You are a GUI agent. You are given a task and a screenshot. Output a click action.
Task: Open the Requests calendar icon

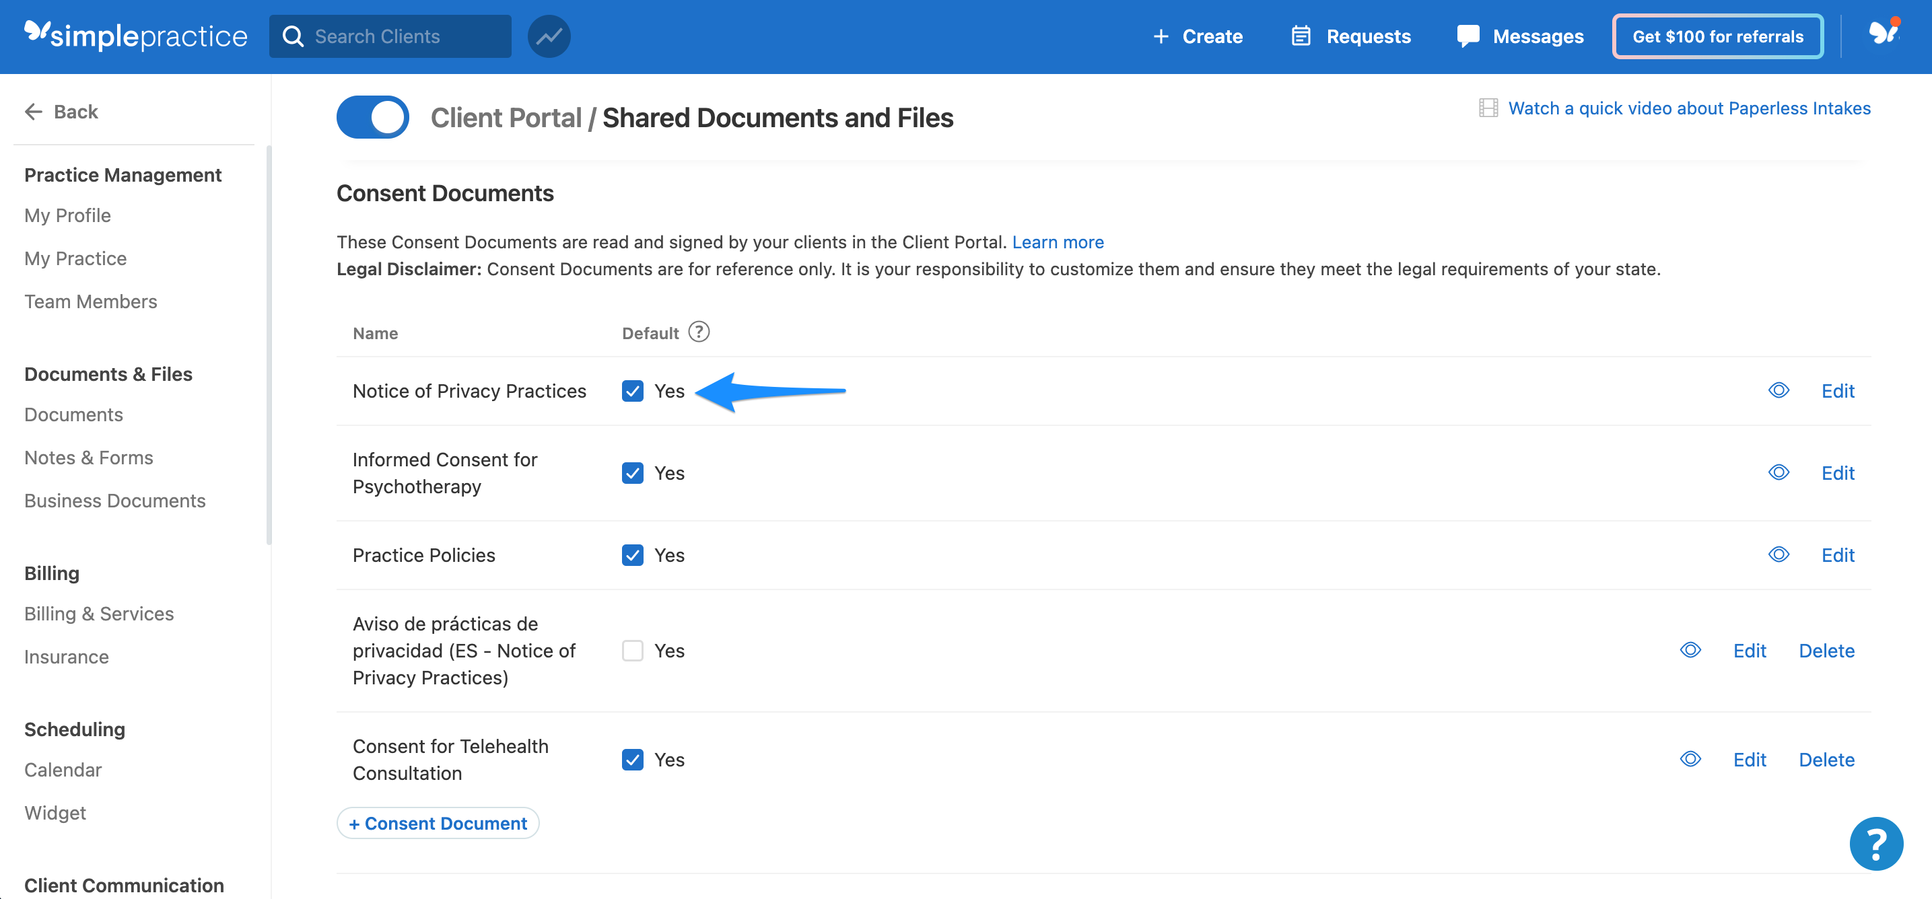point(1301,35)
